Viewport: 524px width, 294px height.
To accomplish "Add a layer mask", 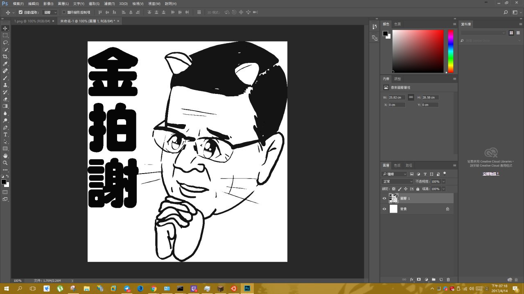I will pos(419,279).
